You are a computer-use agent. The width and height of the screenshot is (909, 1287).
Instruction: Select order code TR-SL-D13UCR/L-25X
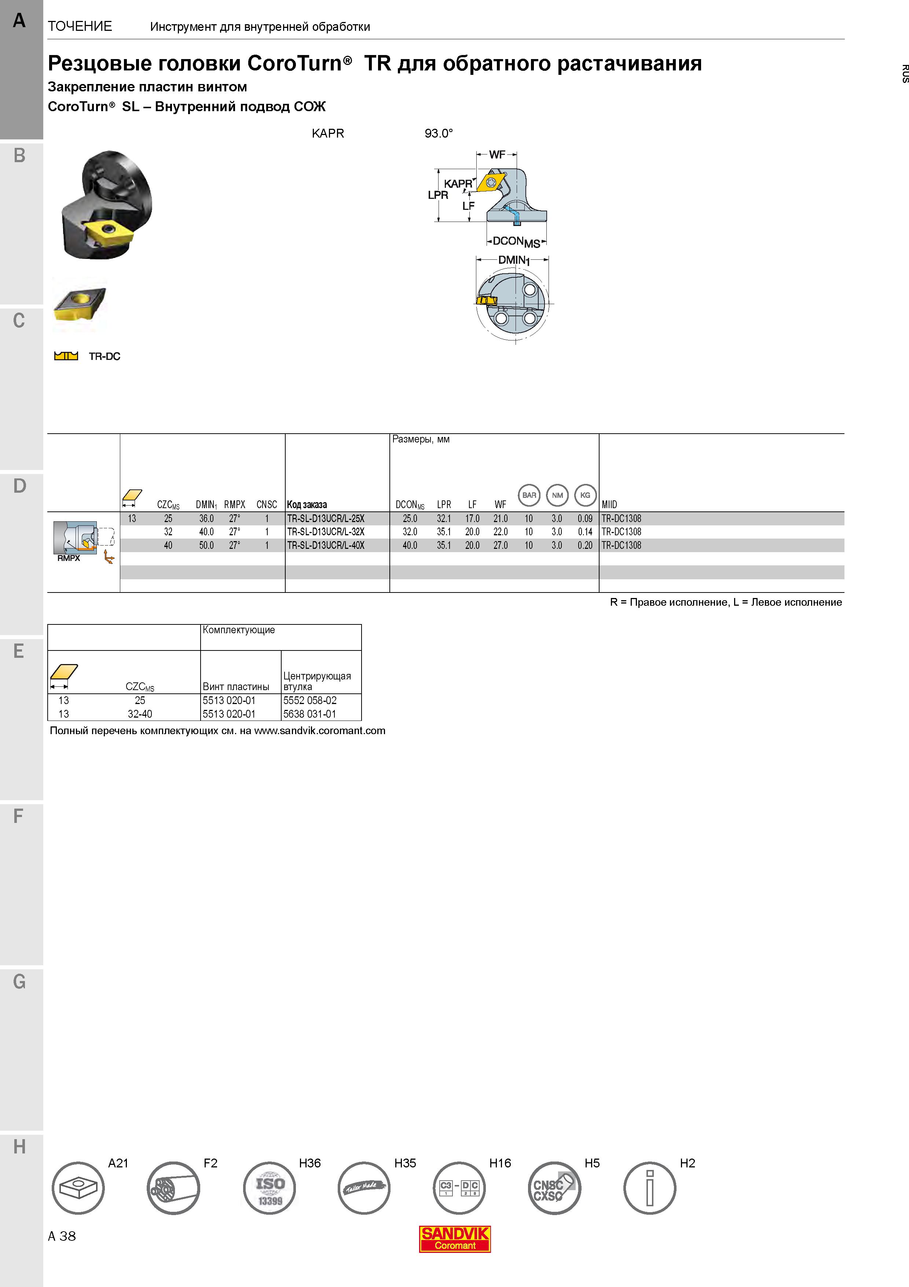pos(326,518)
